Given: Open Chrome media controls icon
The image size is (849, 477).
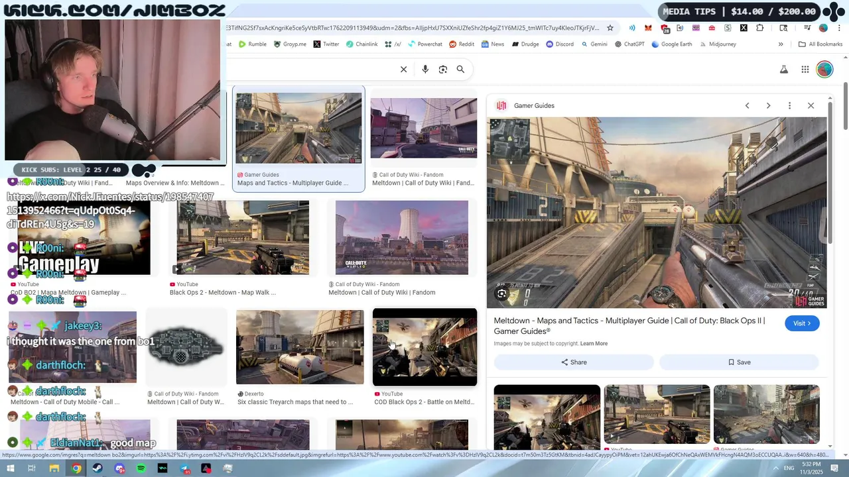Looking at the screenshot, I should (x=807, y=28).
